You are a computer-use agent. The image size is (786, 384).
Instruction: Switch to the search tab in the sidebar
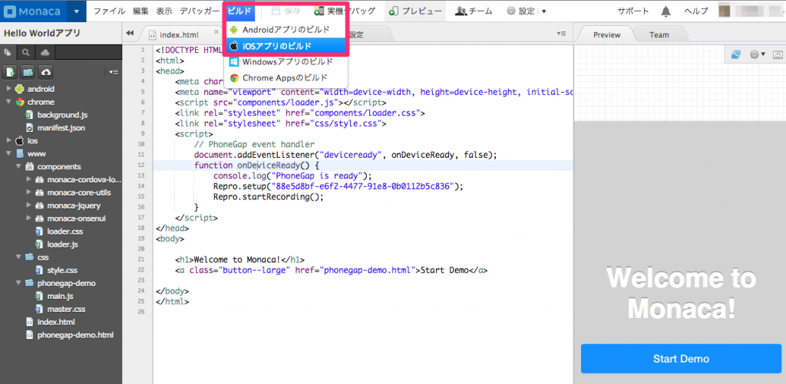point(25,52)
